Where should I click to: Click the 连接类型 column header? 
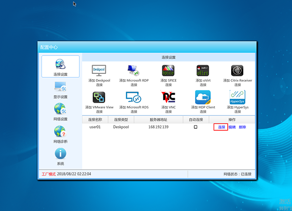121,120
